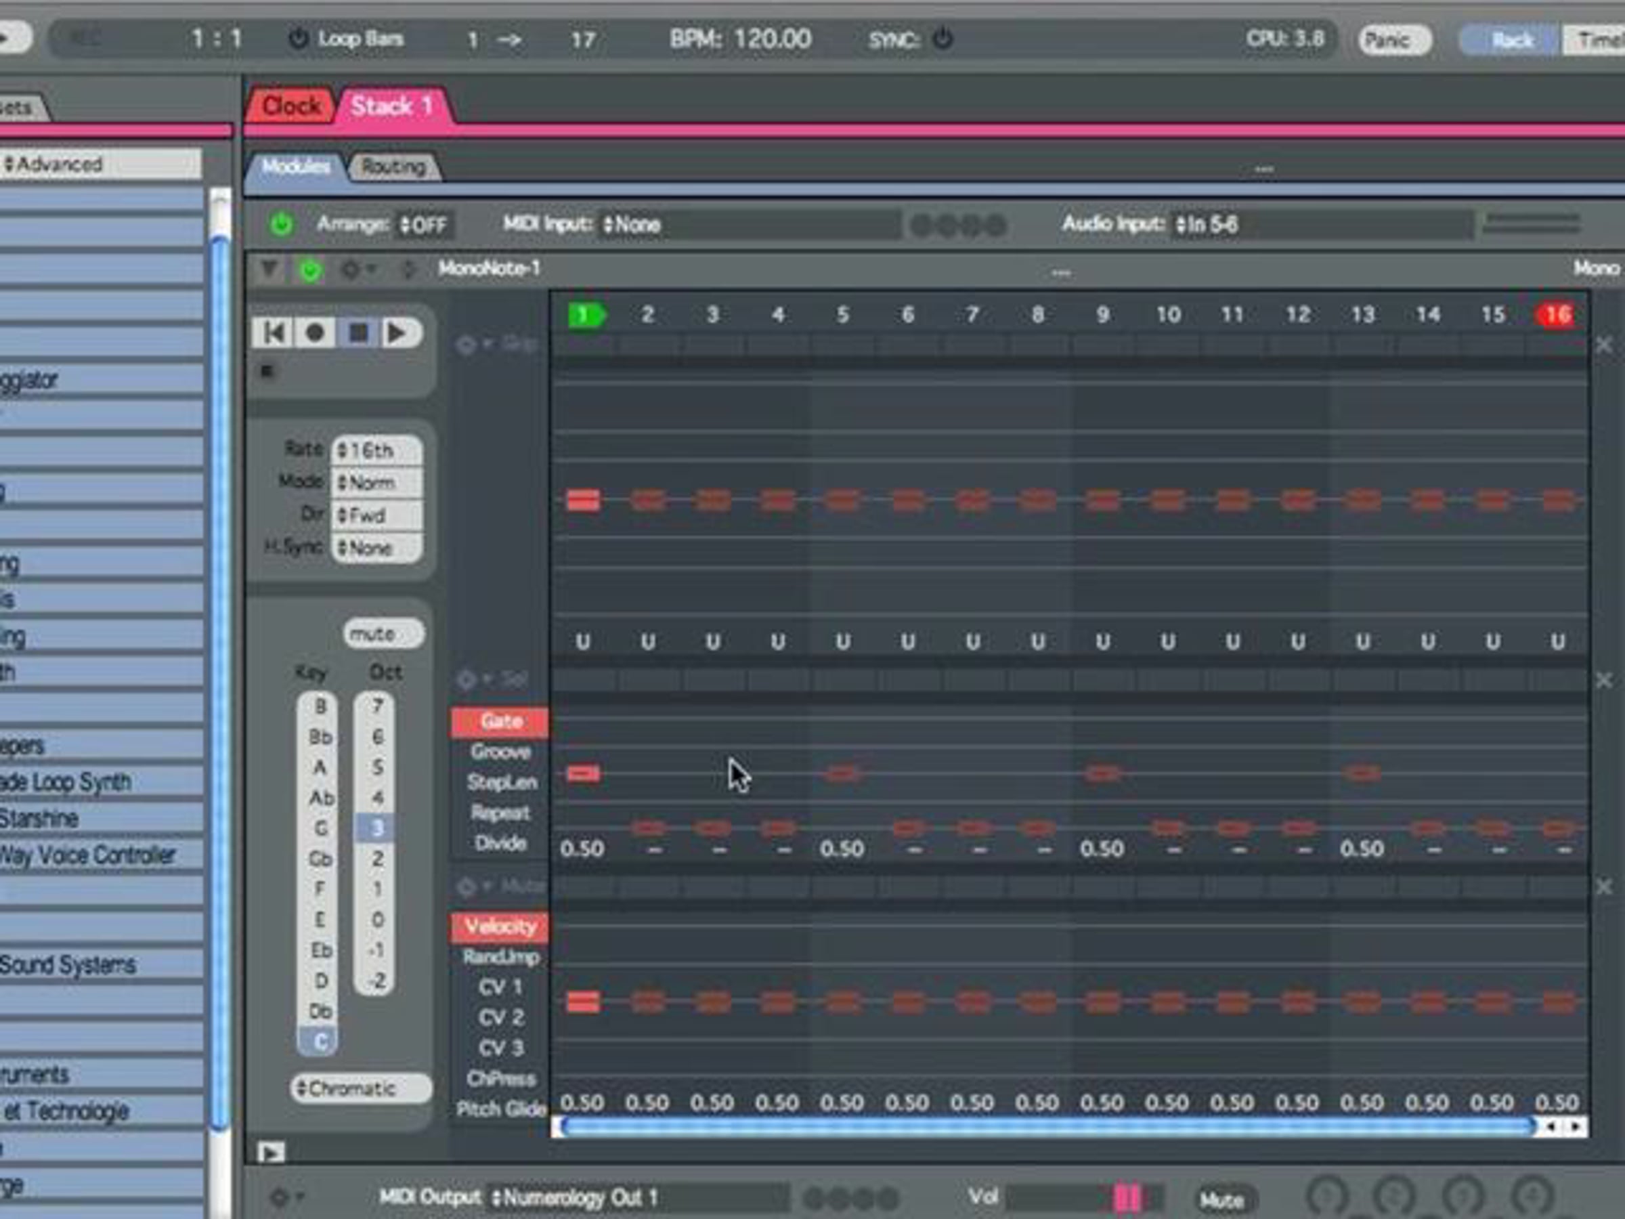Switch to the Rack view button
The width and height of the screenshot is (1625, 1219).
tap(1511, 40)
